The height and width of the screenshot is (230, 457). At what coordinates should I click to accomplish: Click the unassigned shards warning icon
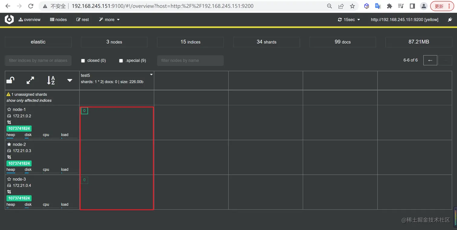(8, 94)
